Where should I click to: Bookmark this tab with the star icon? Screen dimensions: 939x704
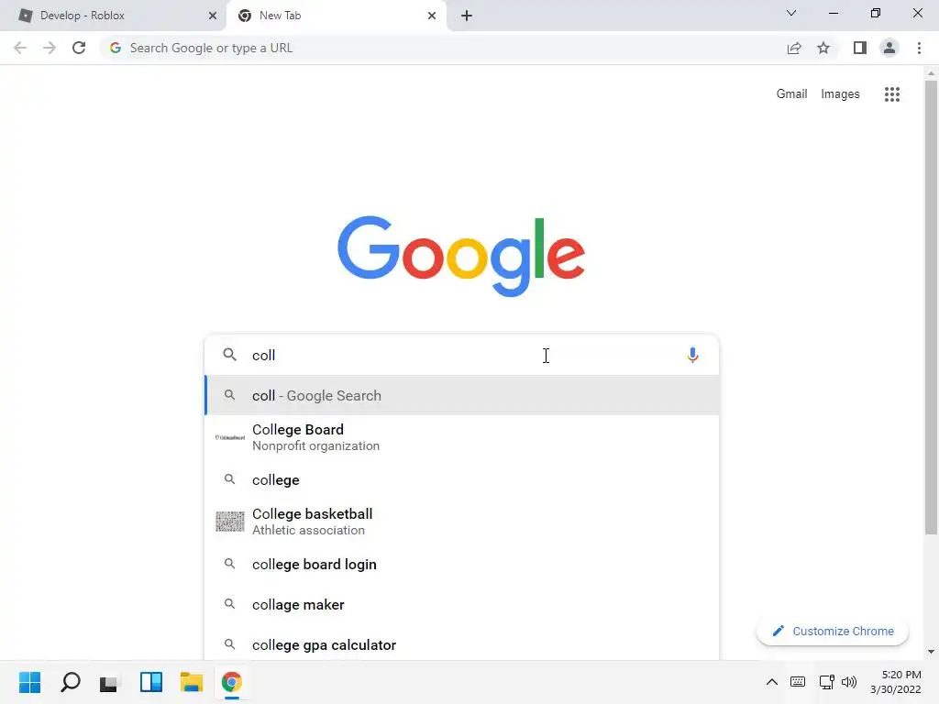tap(823, 48)
